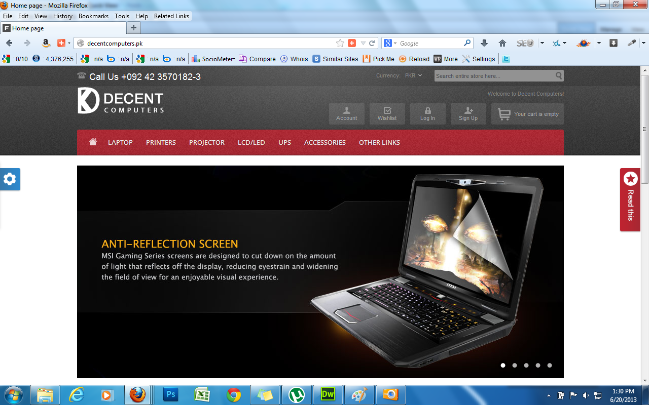The width and height of the screenshot is (649, 405).
Task: Open the File menu
Action: pos(8,16)
